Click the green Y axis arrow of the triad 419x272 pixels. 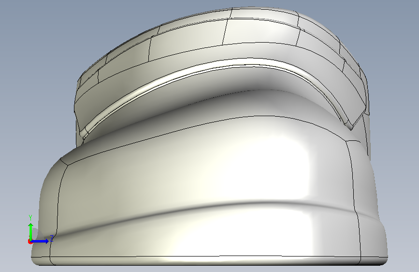coord(31,231)
